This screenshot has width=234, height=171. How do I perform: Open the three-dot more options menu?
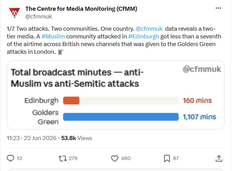(218, 8)
